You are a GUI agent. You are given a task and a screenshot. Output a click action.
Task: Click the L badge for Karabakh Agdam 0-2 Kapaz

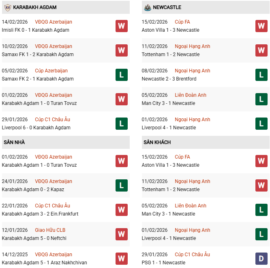click(x=121, y=185)
